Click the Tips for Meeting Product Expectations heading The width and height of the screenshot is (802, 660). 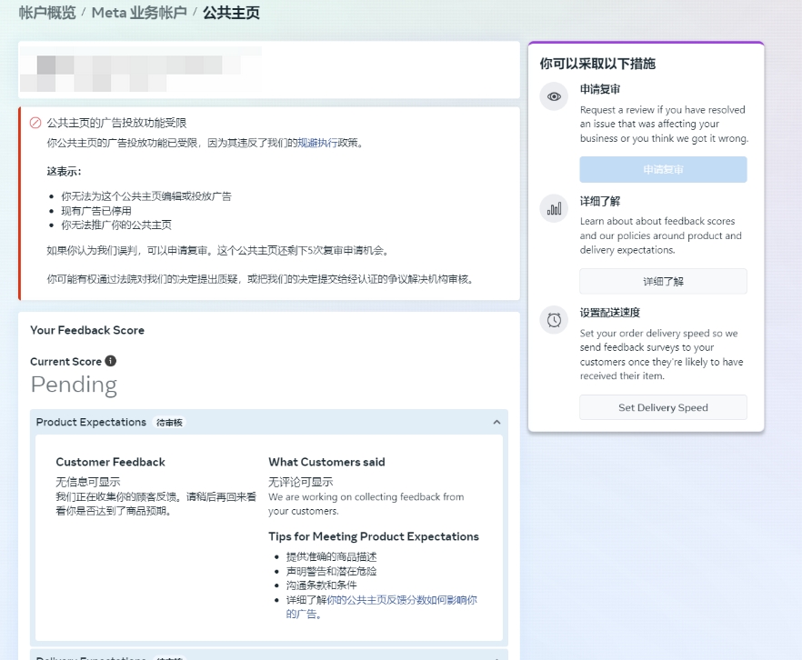coord(374,536)
